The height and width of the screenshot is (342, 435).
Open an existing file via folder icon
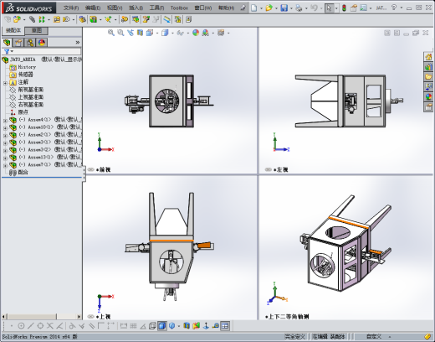click(269, 8)
